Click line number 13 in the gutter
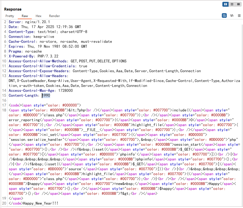Screen dimensions: 243x208 pos(4,76)
